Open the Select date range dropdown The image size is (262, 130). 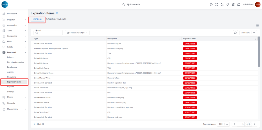pyautogui.click(x=77, y=33)
